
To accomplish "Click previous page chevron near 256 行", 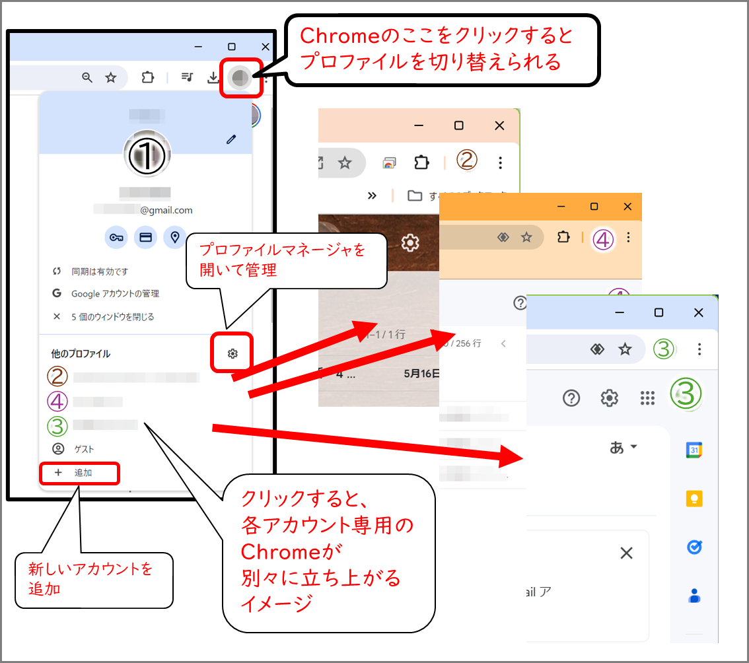I will [503, 343].
